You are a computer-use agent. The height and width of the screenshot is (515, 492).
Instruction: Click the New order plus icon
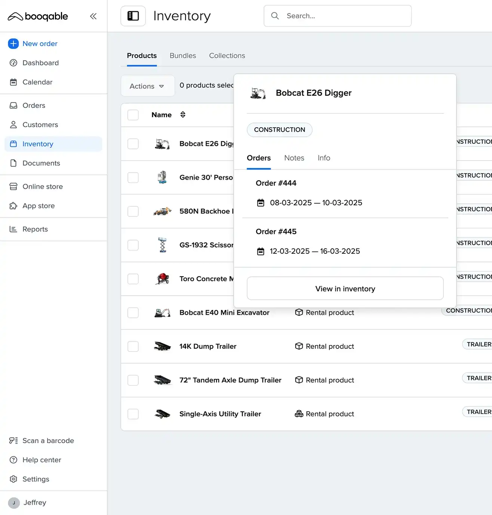(x=13, y=44)
